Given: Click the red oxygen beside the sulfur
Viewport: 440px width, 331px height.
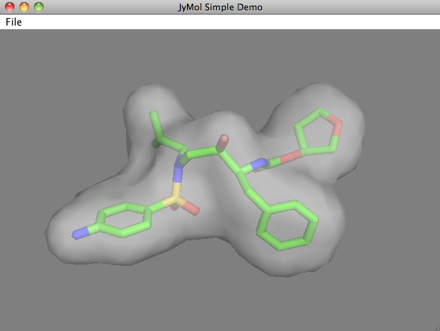Looking at the screenshot, I should pyautogui.click(x=193, y=208).
